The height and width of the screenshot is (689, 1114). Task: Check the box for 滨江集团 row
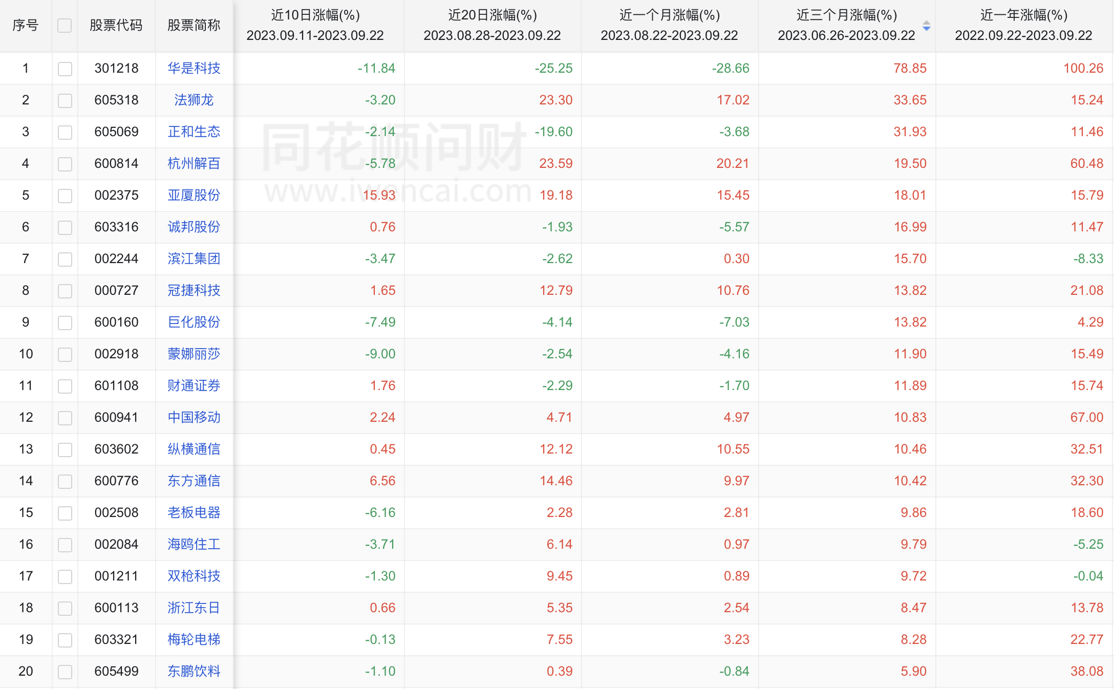click(65, 259)
